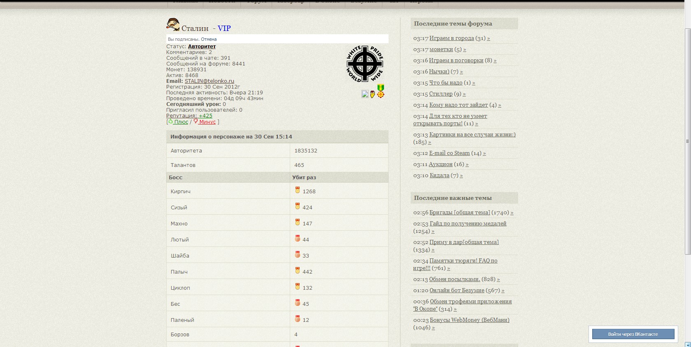Click the blue VIP label beside Сталин

click(224, 28)
